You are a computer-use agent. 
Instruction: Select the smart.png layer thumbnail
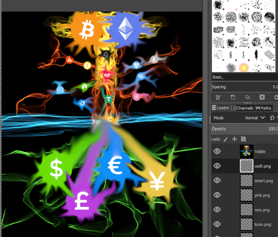pyautogui.click(x=246, y=180)
